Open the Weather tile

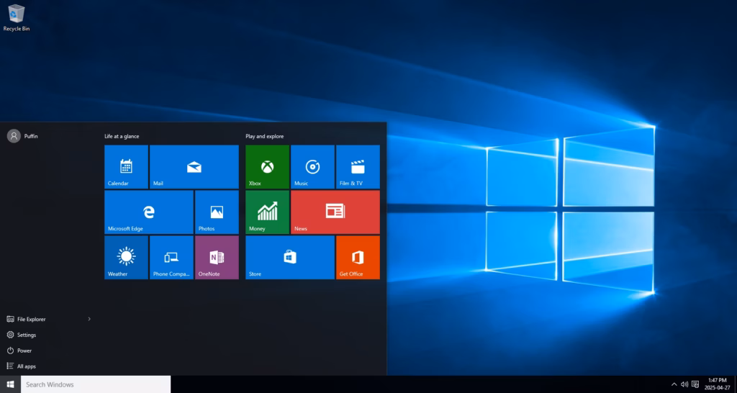tap(126, 258)
